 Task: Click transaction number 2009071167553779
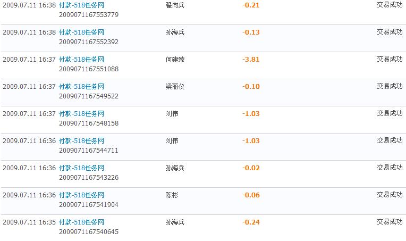tap(89, 14)
